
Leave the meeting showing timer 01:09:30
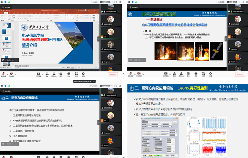coord(240,74)
